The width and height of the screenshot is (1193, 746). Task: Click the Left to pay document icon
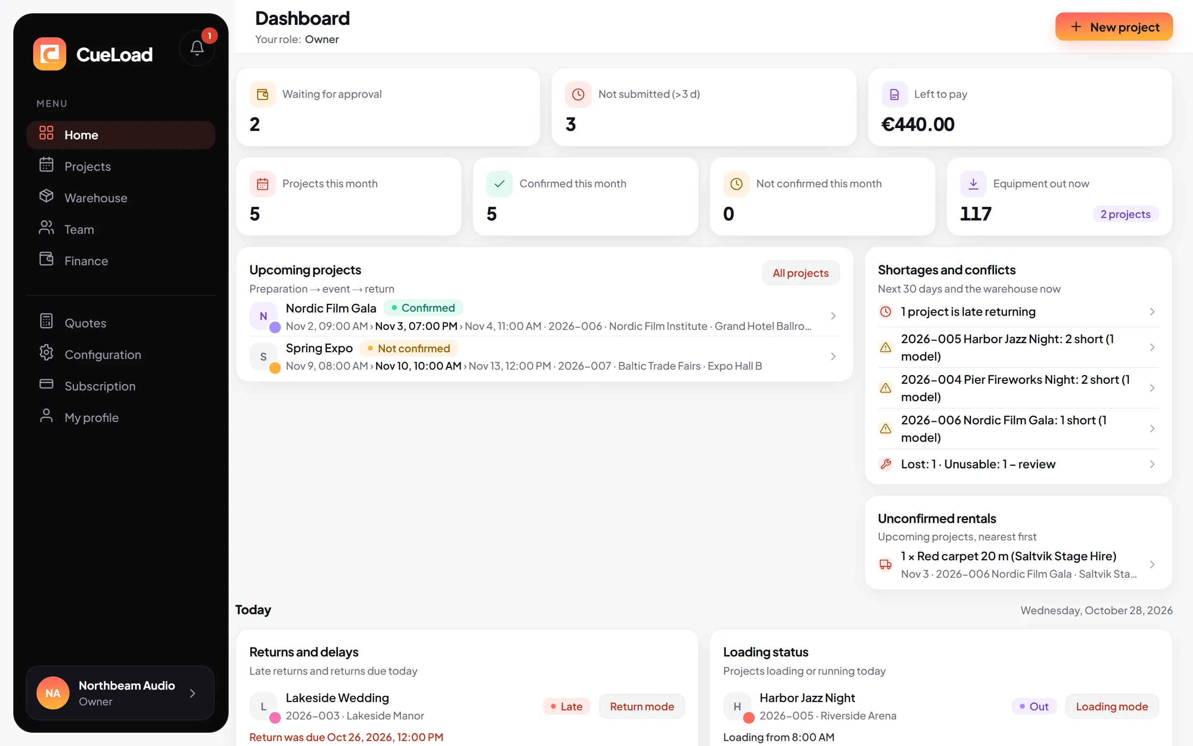point(894,94)
